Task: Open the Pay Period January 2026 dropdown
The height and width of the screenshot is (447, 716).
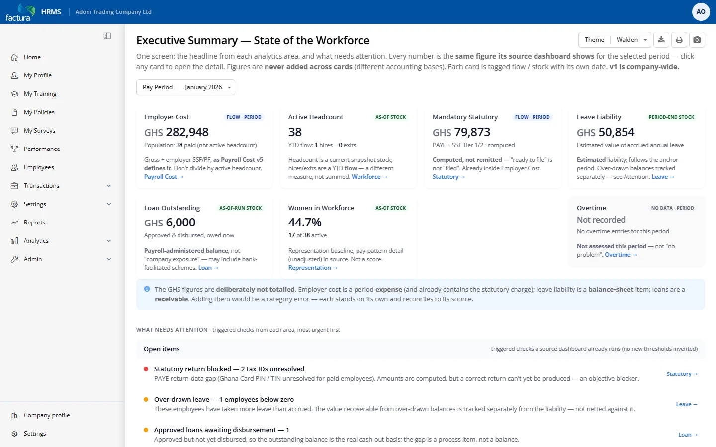Action: coord(185,87)
